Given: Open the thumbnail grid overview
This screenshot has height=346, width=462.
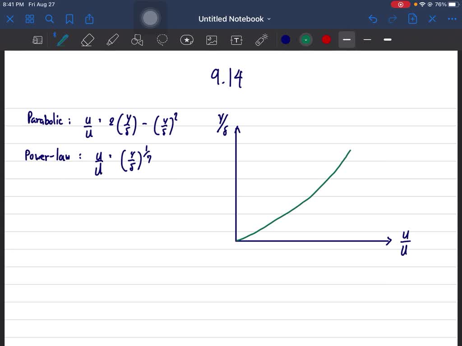Looking at the screenshot, I should tap(30, 19).
